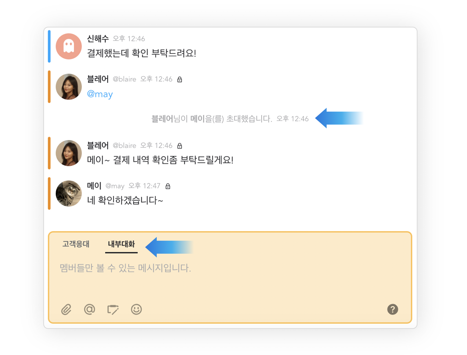Click the @ mention icon in toolbar
This screenshot has width=467, height=355.
point(89,309)
